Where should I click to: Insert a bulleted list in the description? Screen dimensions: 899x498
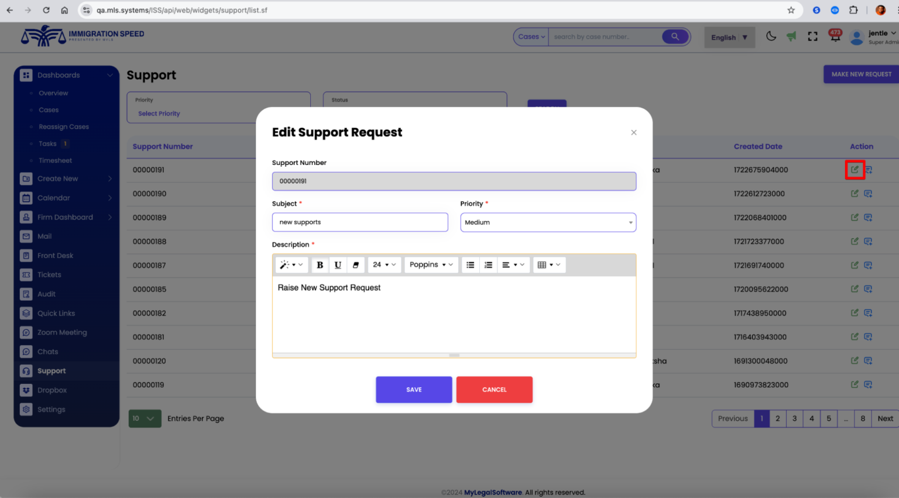(470, 265)
